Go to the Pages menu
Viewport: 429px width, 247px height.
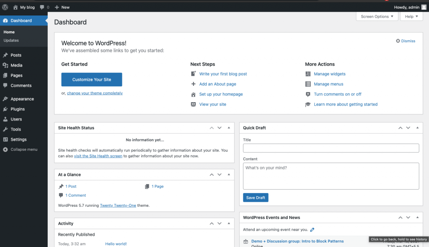coord(24,75)
